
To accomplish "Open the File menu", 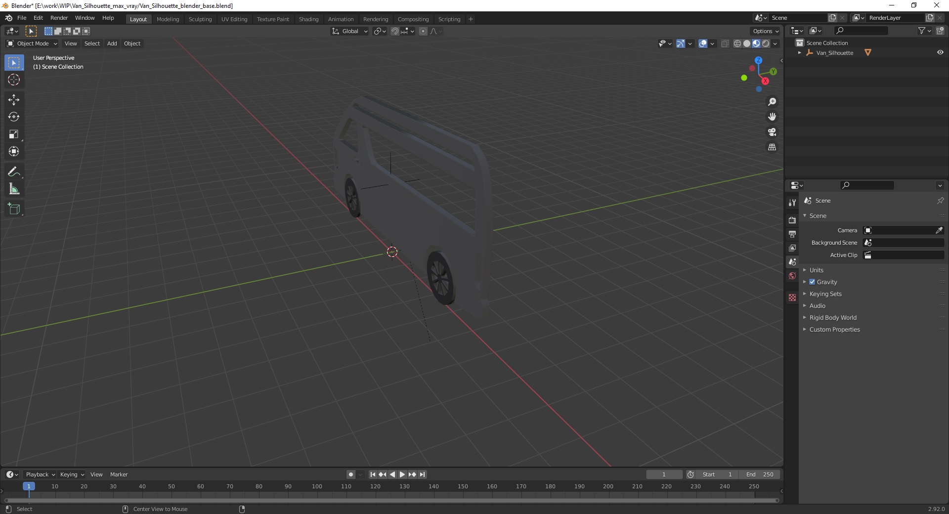I will coord(22,18).
